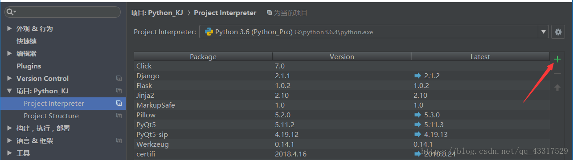
Task: Click the upgrade package arrow icon
Action: 557,88
